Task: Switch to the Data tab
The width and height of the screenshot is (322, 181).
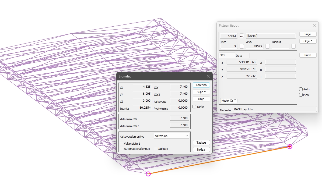Action: coord(239,56)
